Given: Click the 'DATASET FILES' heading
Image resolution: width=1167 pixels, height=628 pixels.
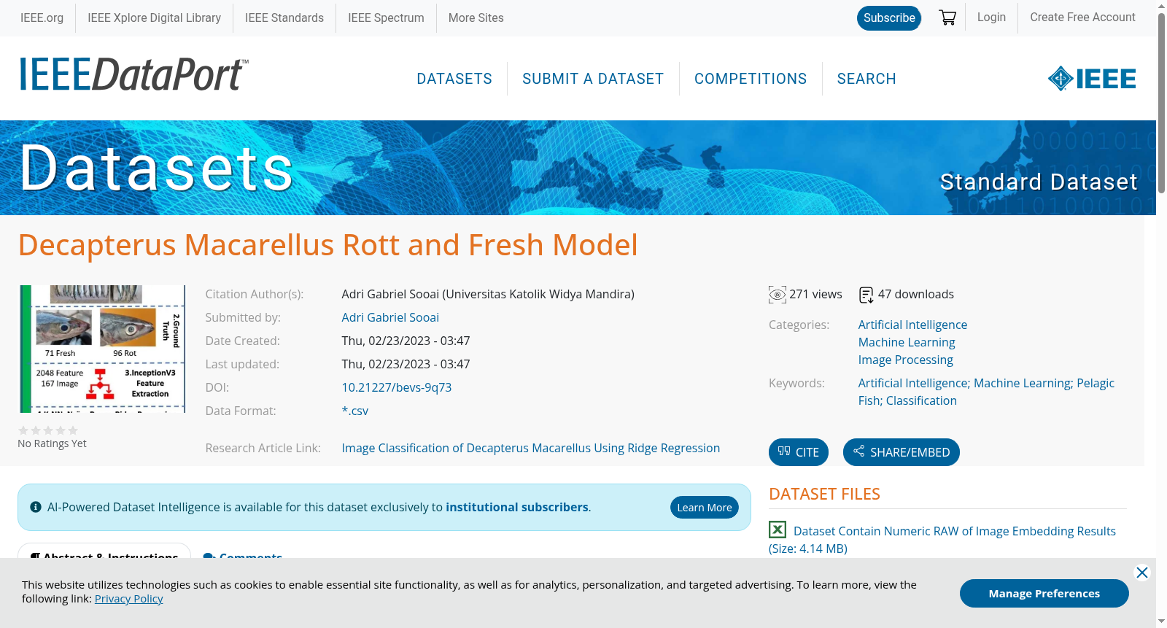Looking at the screenshot, I should (x=824, y=494).
